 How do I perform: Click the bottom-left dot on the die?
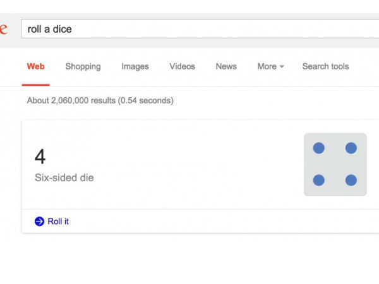pyautogui.click(x=319, y=180)
